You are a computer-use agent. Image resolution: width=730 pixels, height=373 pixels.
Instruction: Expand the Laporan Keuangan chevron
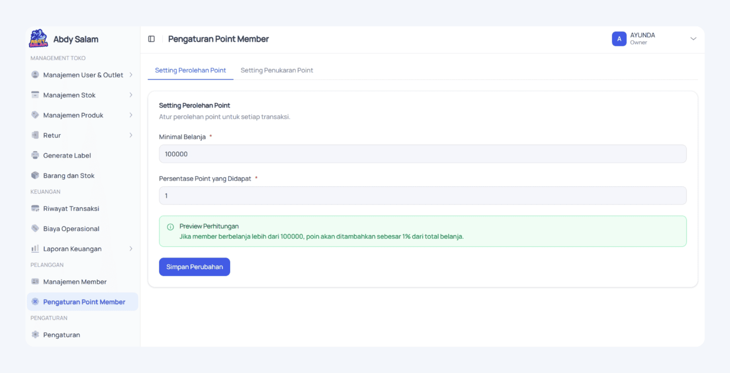[131, 249]
